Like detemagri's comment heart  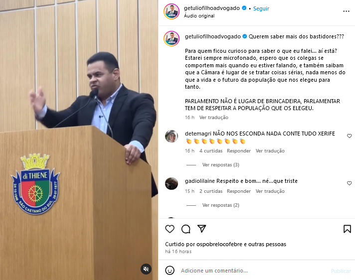coord(350,136)
